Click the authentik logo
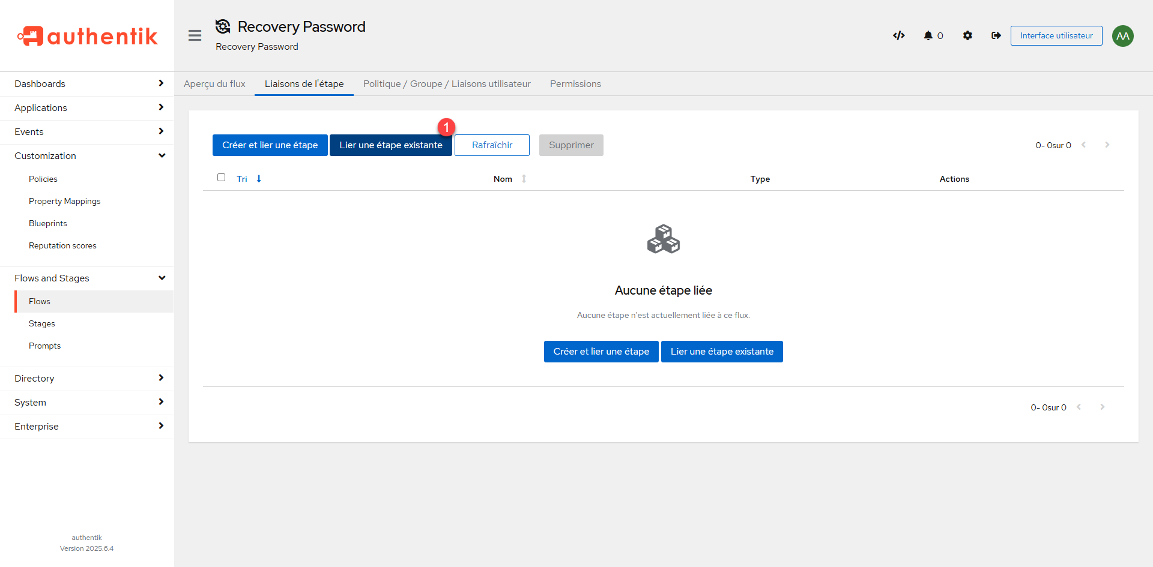Screen dimensions: 1153x567 [x=87, y=36]
